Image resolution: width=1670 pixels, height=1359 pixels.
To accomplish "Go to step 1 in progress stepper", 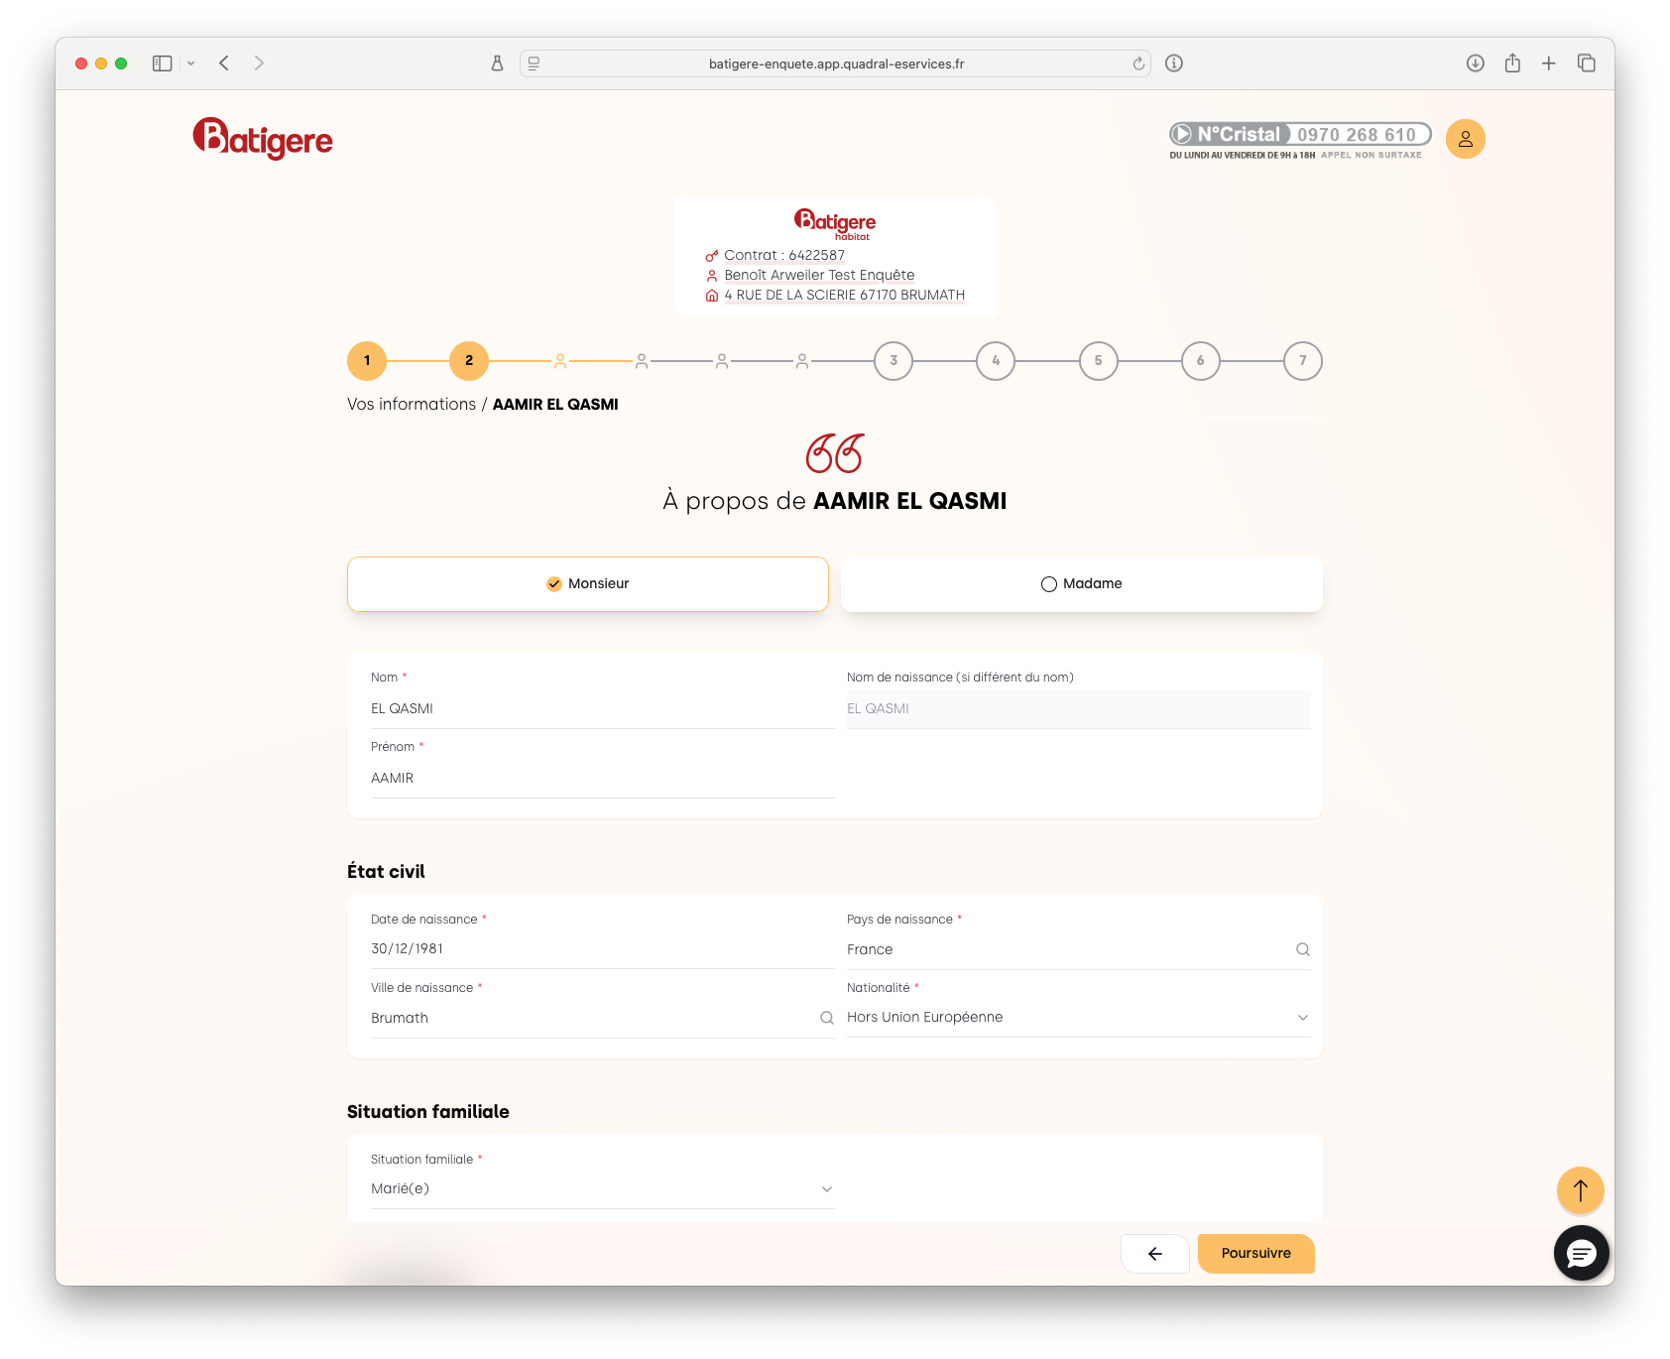I will pyautogui.click(x=367, y=361).
